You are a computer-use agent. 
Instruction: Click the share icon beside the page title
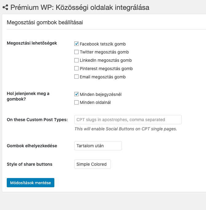5,7
